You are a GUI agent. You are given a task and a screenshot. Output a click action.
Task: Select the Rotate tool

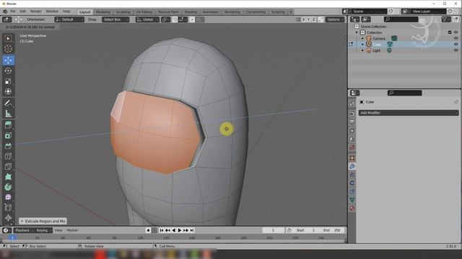click(8, 71)
